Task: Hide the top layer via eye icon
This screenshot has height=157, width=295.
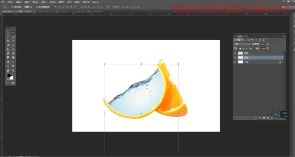Action: tap(235, 53)
